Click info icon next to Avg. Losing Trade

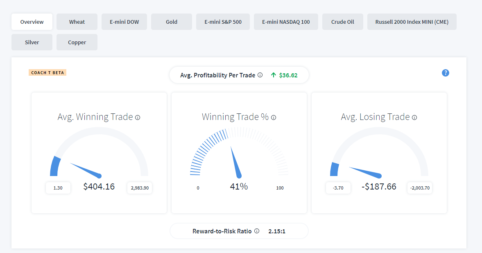414,117
